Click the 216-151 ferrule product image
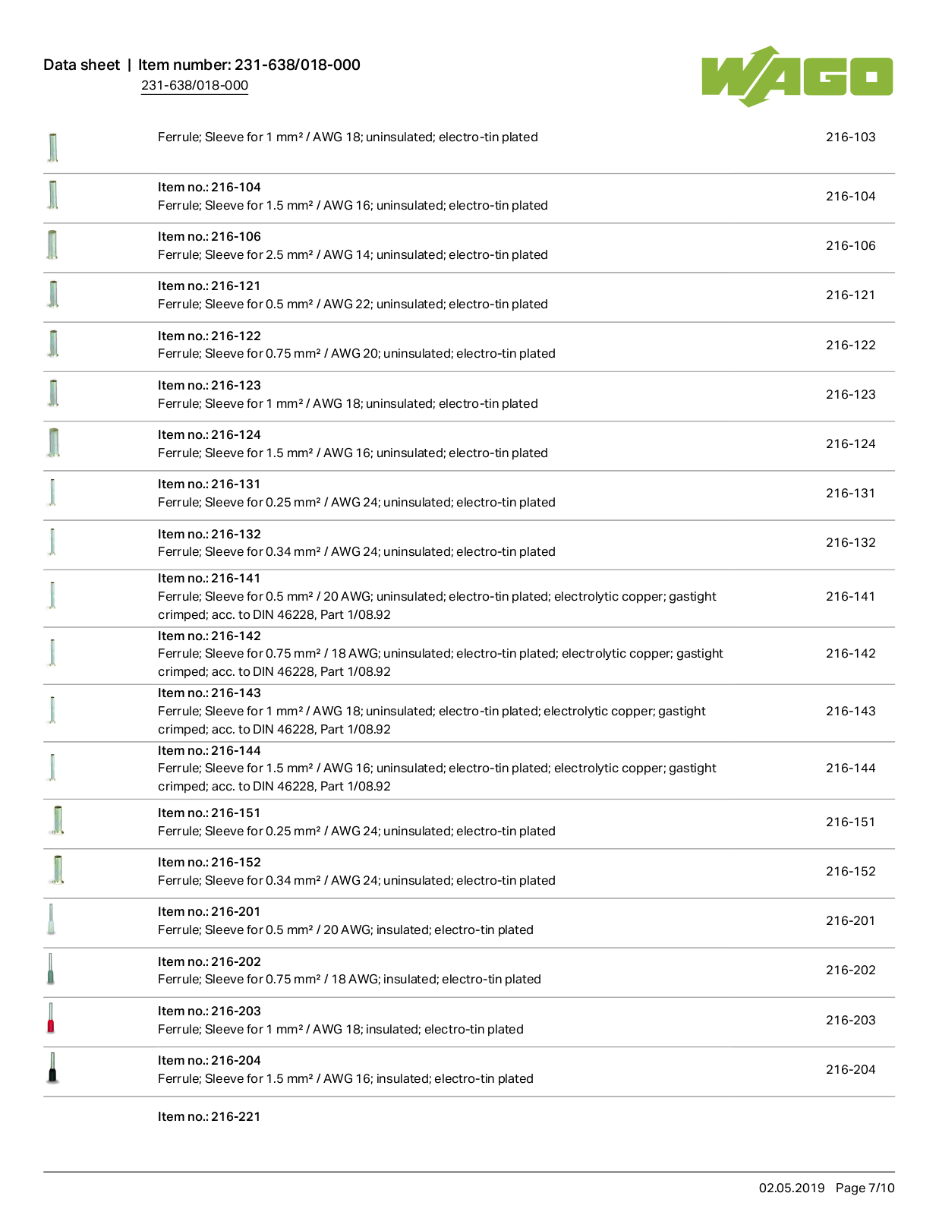 [x=57, y=821]
